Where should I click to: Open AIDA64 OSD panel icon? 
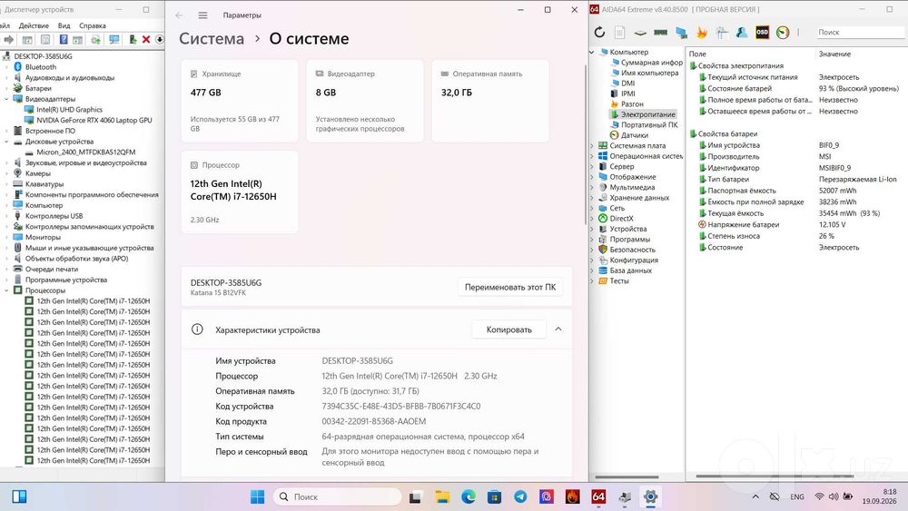point(762,33)
